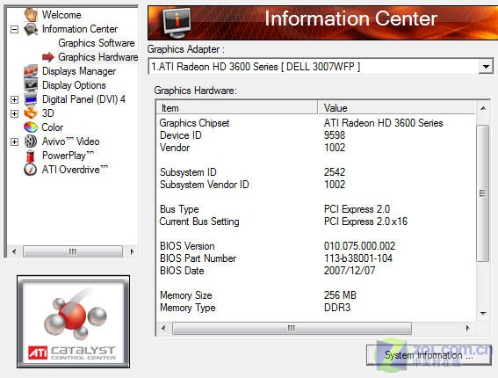Open Avivo Video settings
This screenshot has width=498, height=378.
pyautogui.click(x=71, y=142)
